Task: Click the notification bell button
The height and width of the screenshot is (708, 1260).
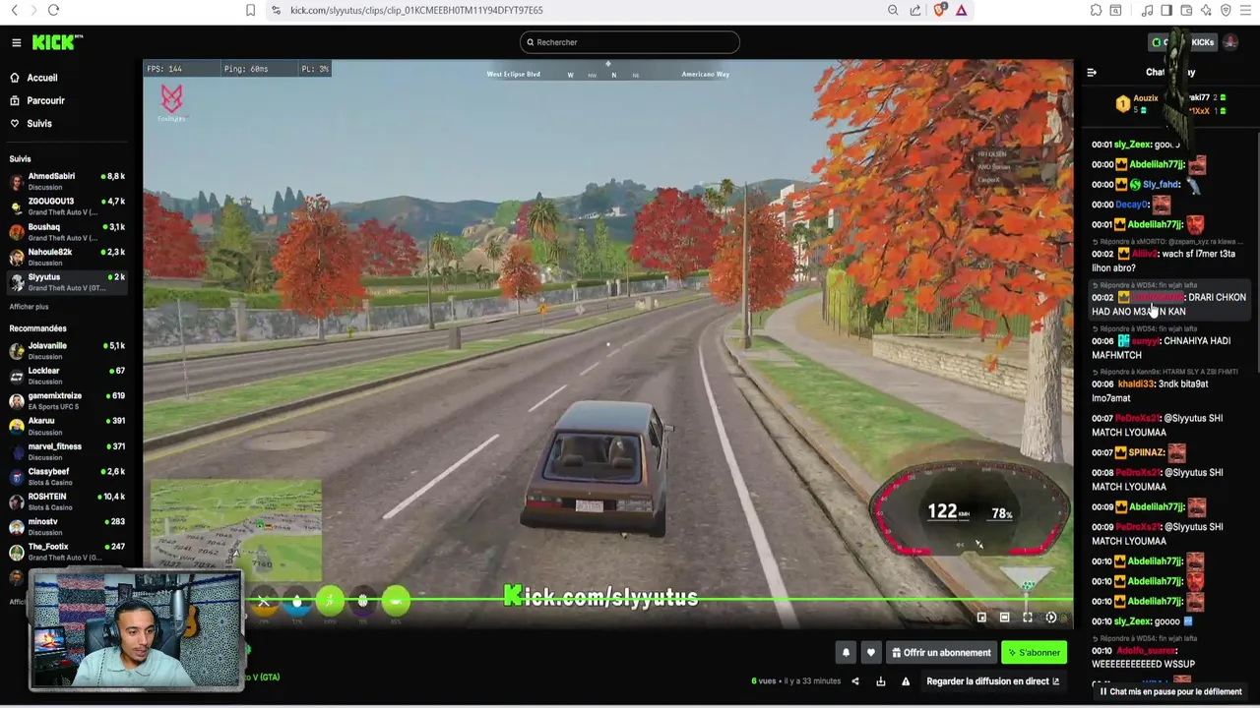Action: 846,652
